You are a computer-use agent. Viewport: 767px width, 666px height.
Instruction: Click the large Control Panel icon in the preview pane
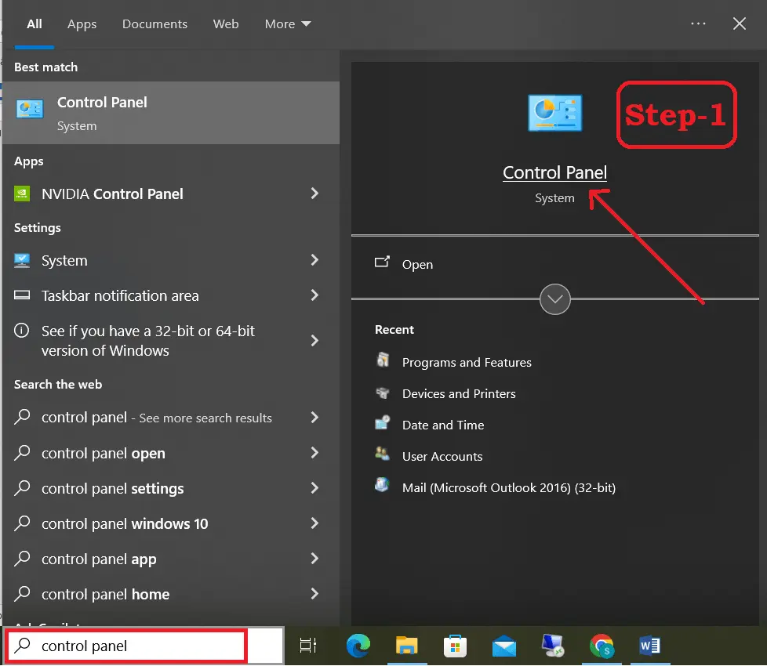click(x=554, y=113)
